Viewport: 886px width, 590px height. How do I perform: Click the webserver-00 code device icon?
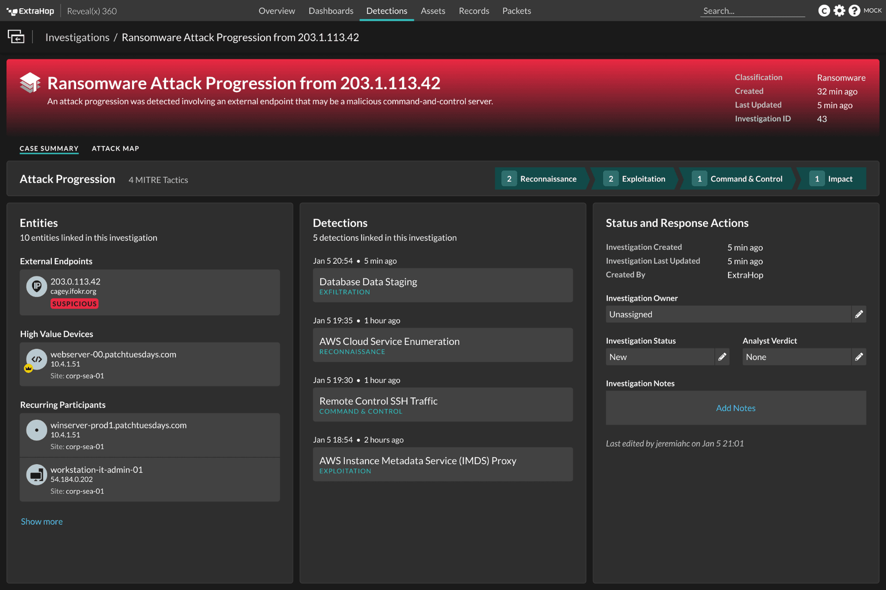(x=36, y=359)
